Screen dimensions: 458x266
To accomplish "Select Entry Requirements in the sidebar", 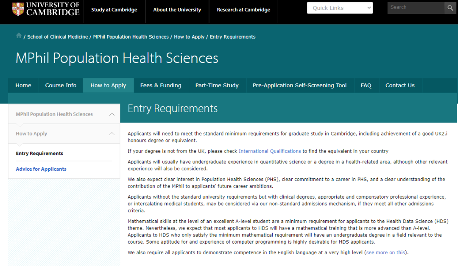I will [x=39, y=153].
